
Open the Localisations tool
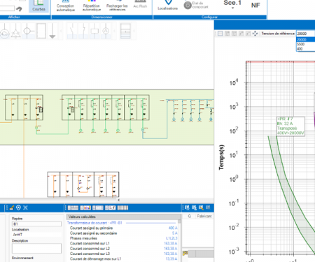click(x=168, y=6)
